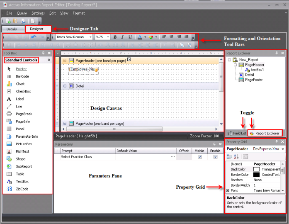The width and height of the screenshot is (289, 224).
Task: Open the Query menu
Action: (x=22, y=13)
